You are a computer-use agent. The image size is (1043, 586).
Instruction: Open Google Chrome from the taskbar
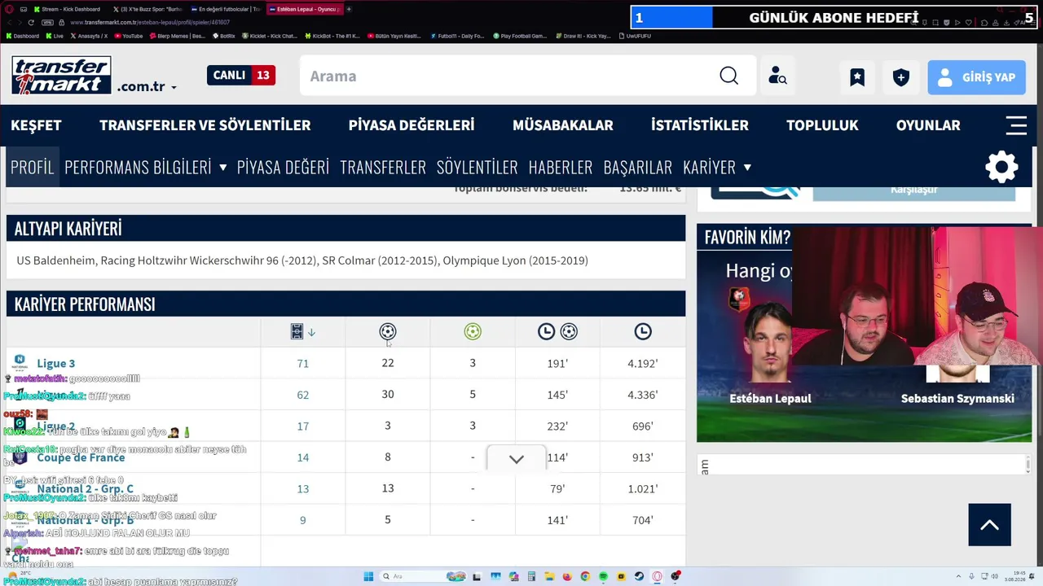coord(585,576)
